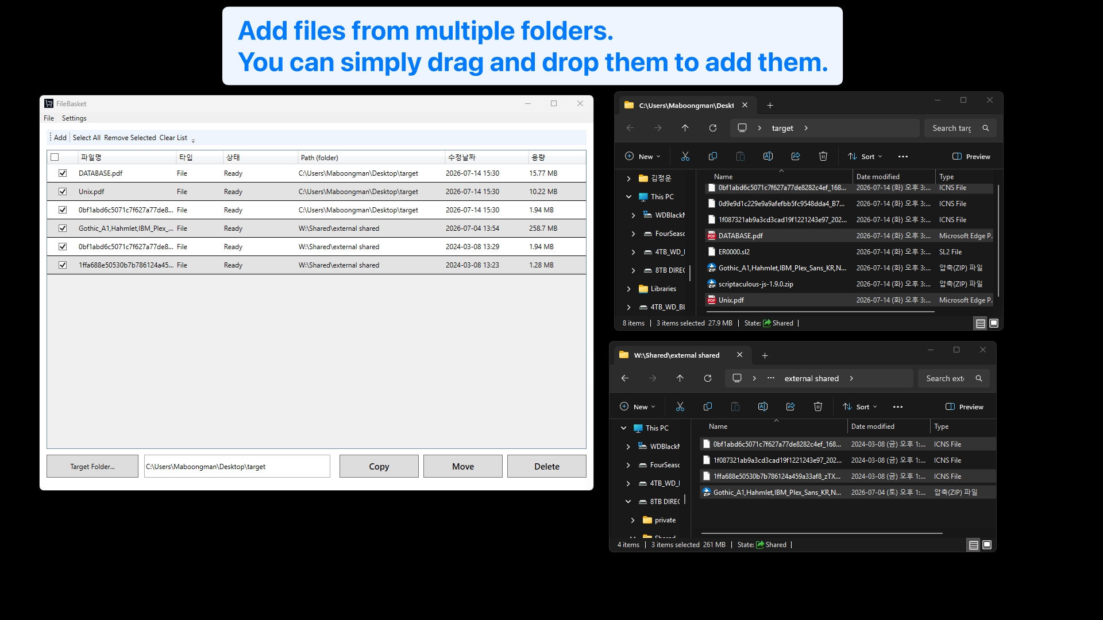Add new tab in external shared Explorer window
The image size is (1103, 620).
tap(765, 355)
